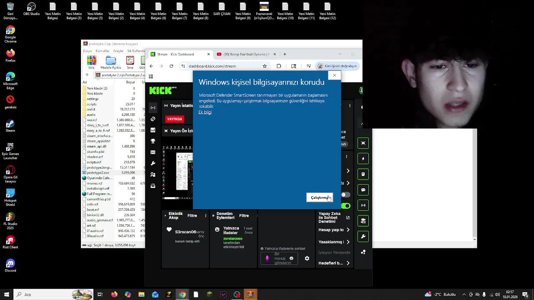534x300 pixels.
Task: Go up one folder in WinRAR
Action: [87, 75]
